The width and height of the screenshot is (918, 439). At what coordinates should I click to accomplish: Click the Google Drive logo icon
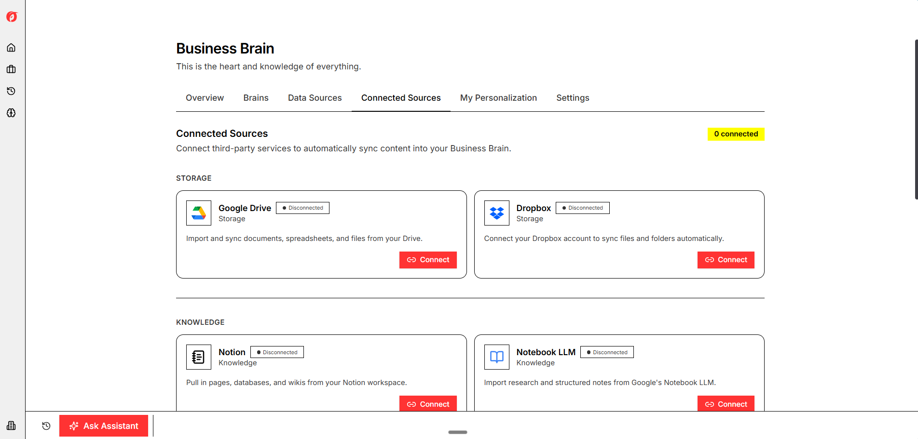click(199, 213)
